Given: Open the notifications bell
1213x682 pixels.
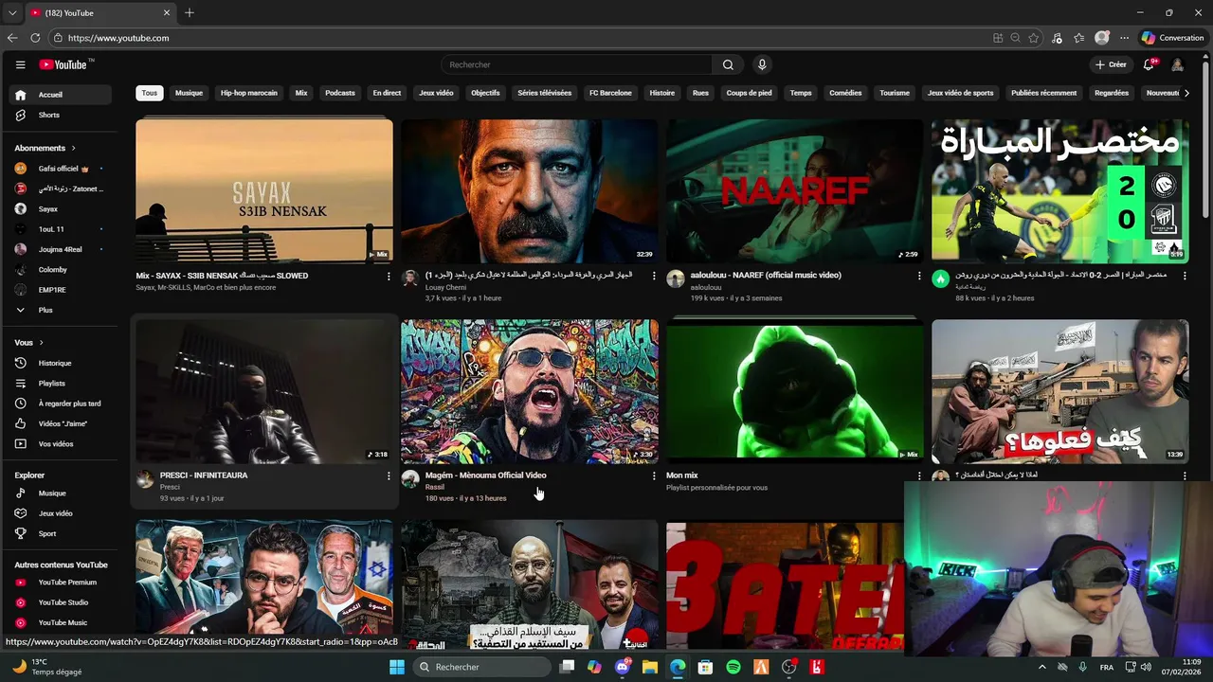Looking at the screenshot, I should coord(1149,64).
